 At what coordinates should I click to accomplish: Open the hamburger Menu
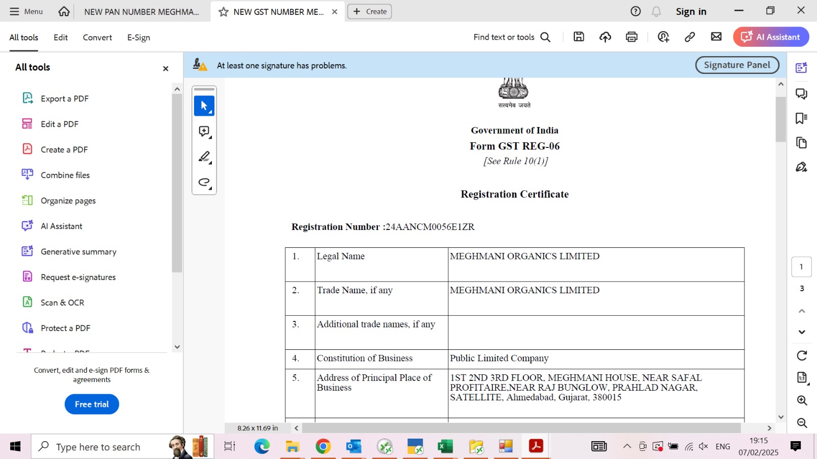(x=26, y=11)
